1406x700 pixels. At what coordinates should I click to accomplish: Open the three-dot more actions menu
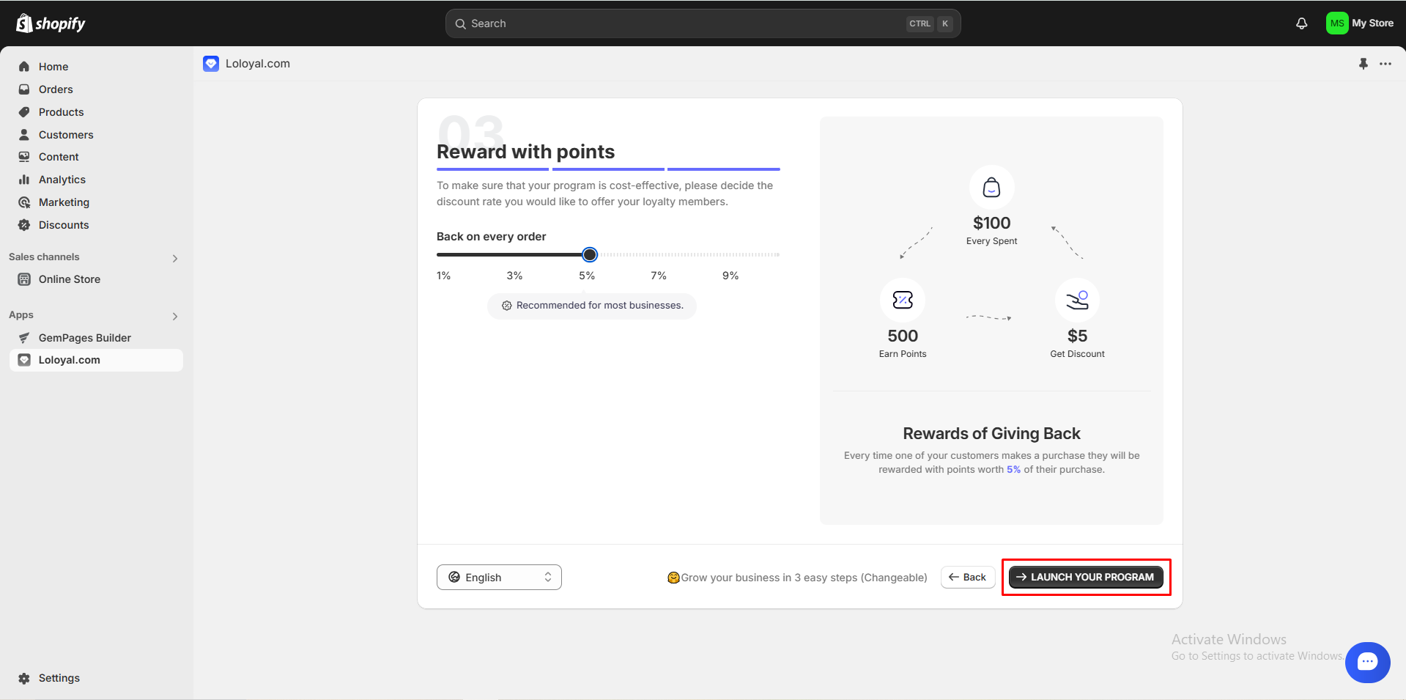pos(1385,64)
